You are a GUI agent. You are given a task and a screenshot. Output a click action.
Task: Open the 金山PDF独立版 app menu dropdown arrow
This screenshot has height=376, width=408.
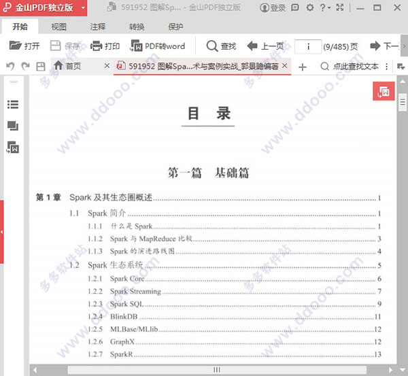click(x=83, y=7)
